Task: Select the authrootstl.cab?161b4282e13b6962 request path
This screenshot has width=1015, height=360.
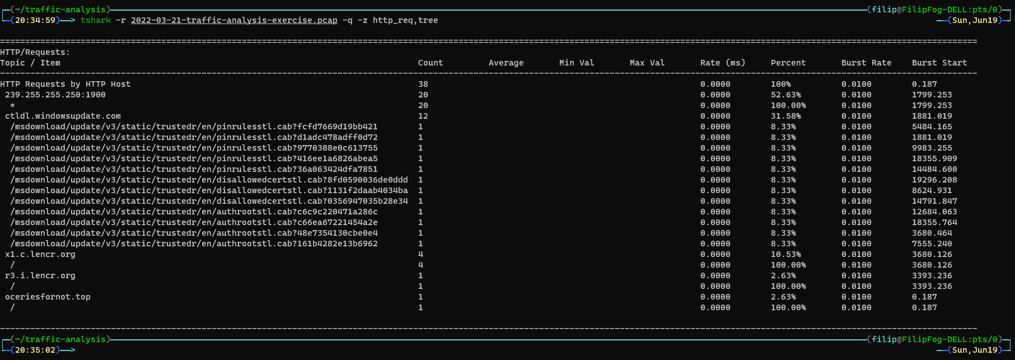Action: pyautogui.click(x=194, y=244)
